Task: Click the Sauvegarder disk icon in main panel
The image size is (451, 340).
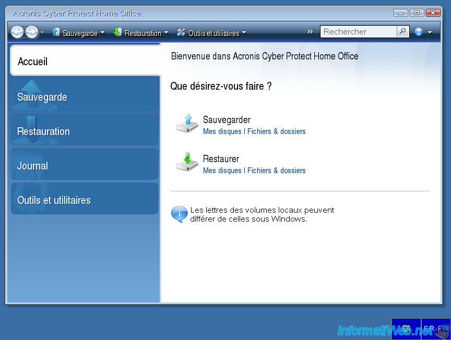Action: point(186,124)
